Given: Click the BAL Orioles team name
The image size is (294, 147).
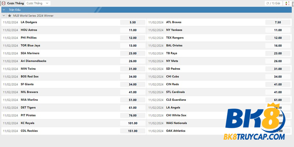Looking at the screenshot, I should click(174, 46).
